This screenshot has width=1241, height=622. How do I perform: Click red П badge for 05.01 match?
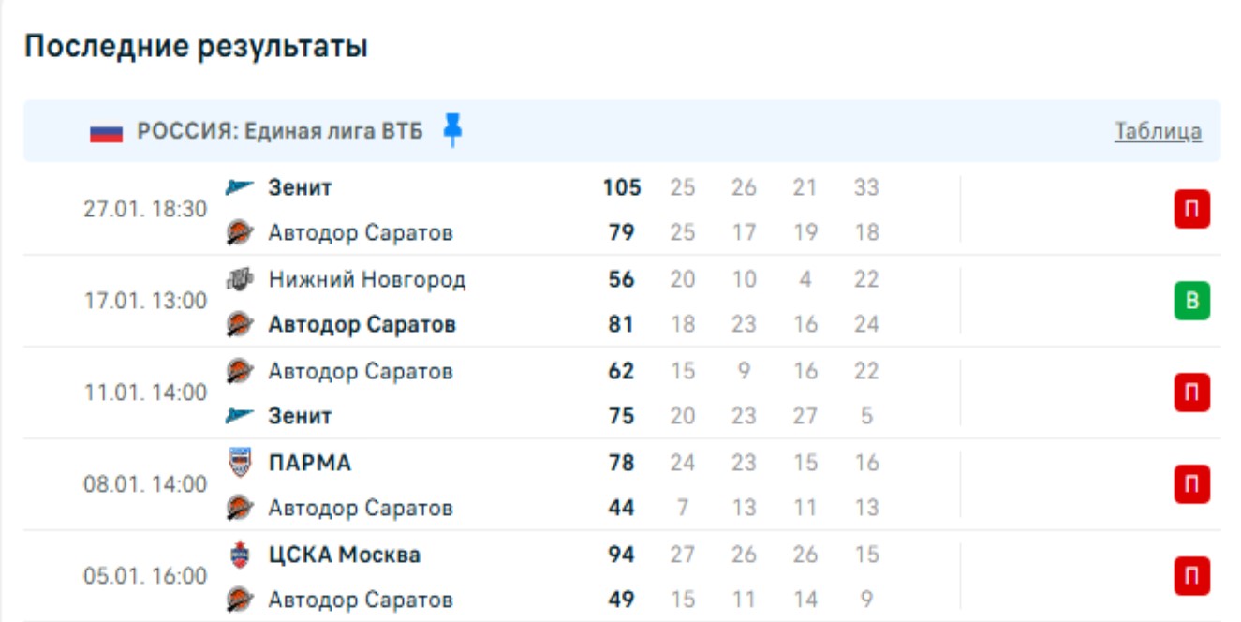click(1191, 576)
